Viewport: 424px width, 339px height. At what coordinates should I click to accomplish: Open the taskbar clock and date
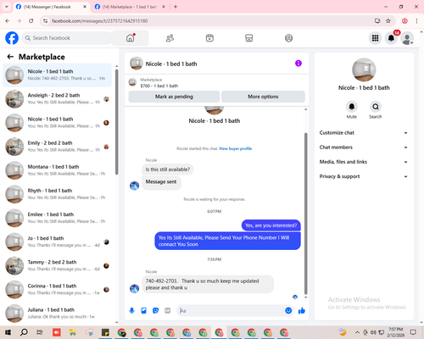396,332
